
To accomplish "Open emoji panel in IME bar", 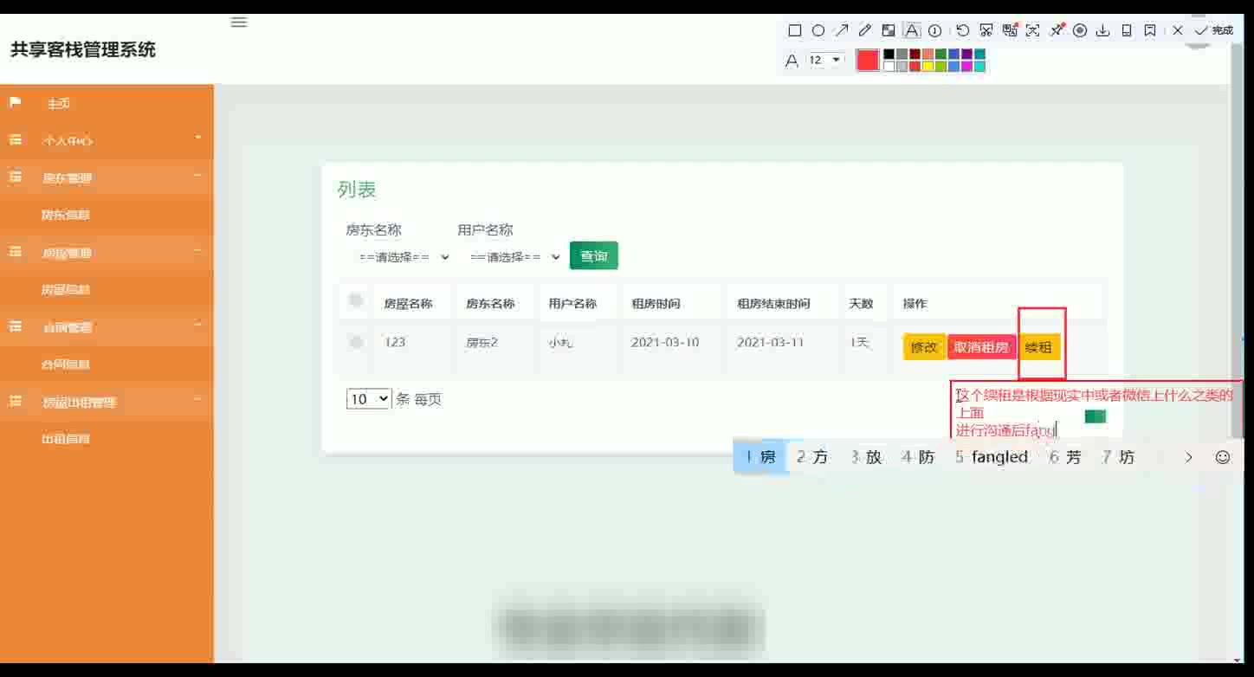I will point(1222,457).
